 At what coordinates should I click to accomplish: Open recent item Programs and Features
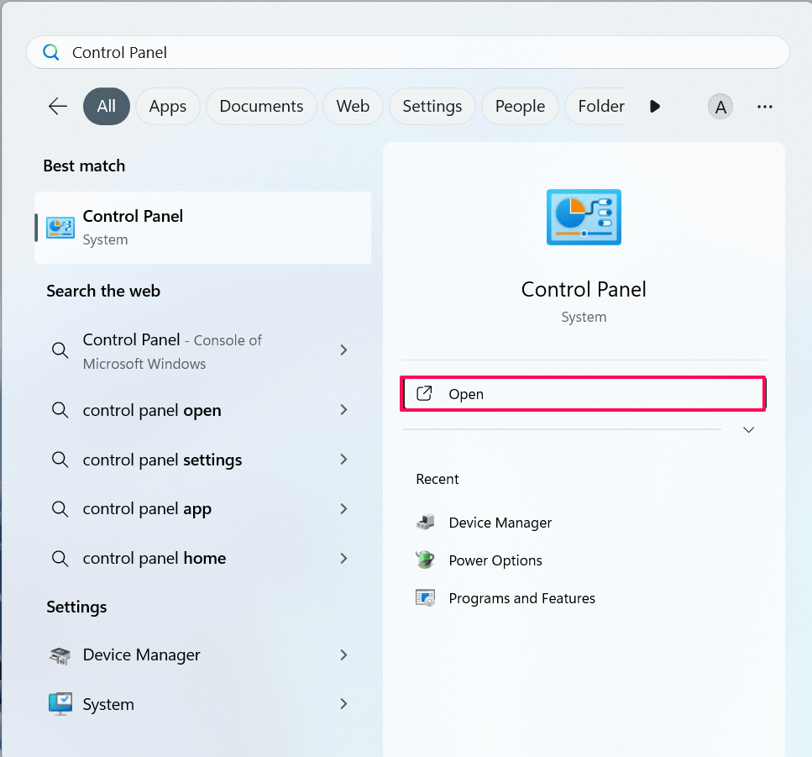(x=522, y=598)
